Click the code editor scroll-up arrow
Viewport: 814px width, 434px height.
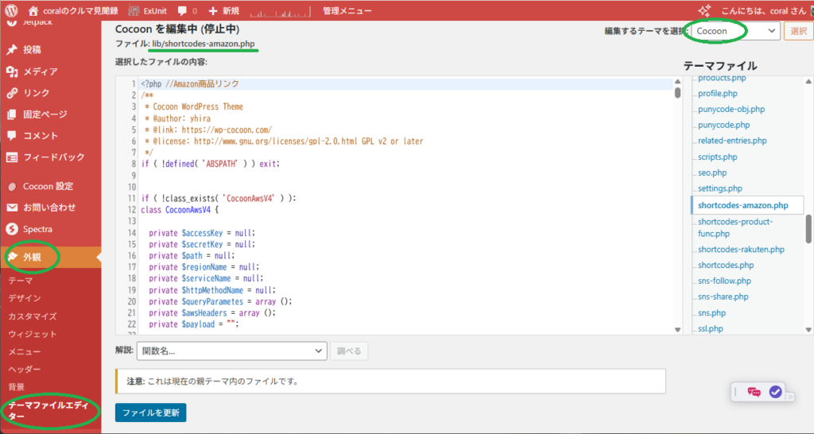click(x=677, y=82)
